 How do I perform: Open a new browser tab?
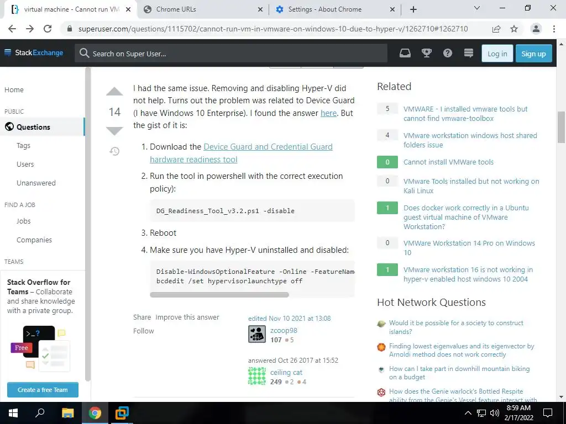click(413, 9)
